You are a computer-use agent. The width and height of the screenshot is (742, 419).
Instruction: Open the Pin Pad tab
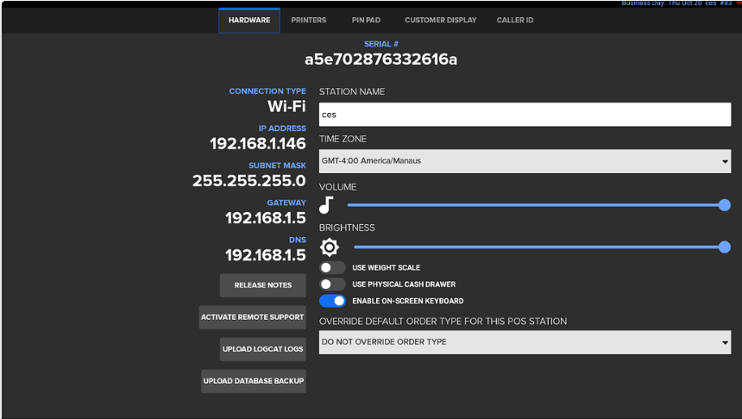click(x=367, y=20)
